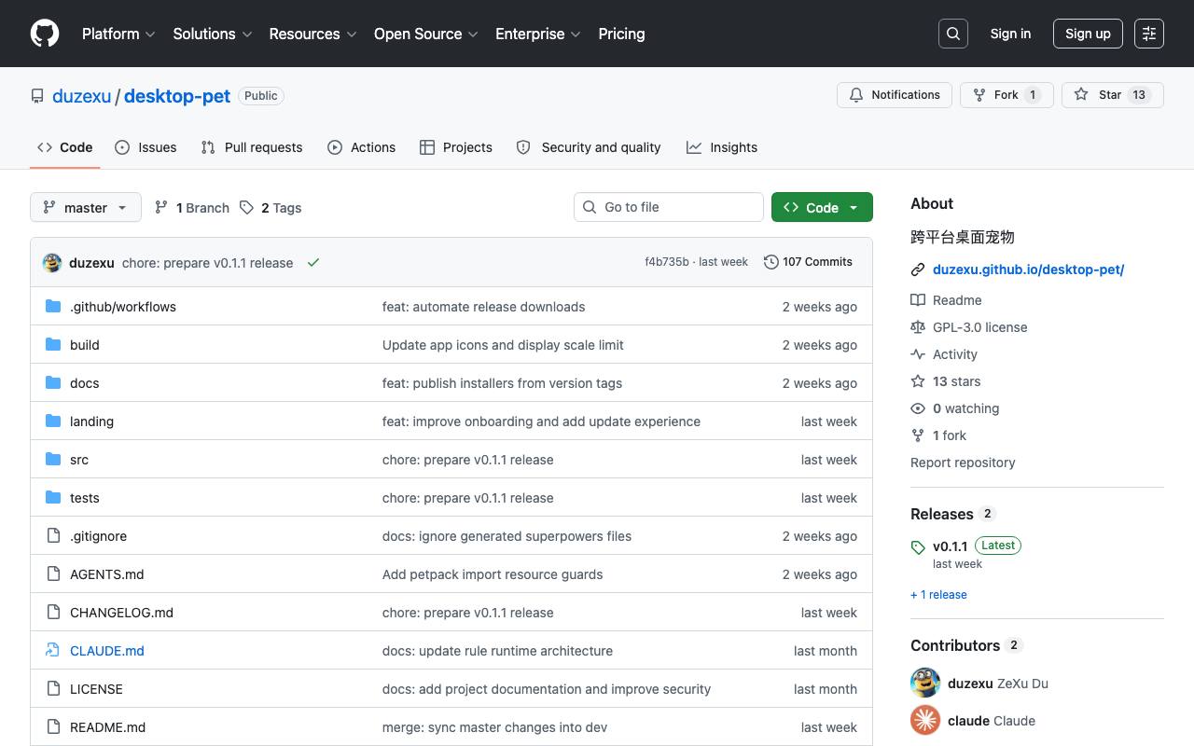Viewport: 1194px width, 746px height.
Task: Fork the desktop-pet repository
Action: (x=1007, y=95)
